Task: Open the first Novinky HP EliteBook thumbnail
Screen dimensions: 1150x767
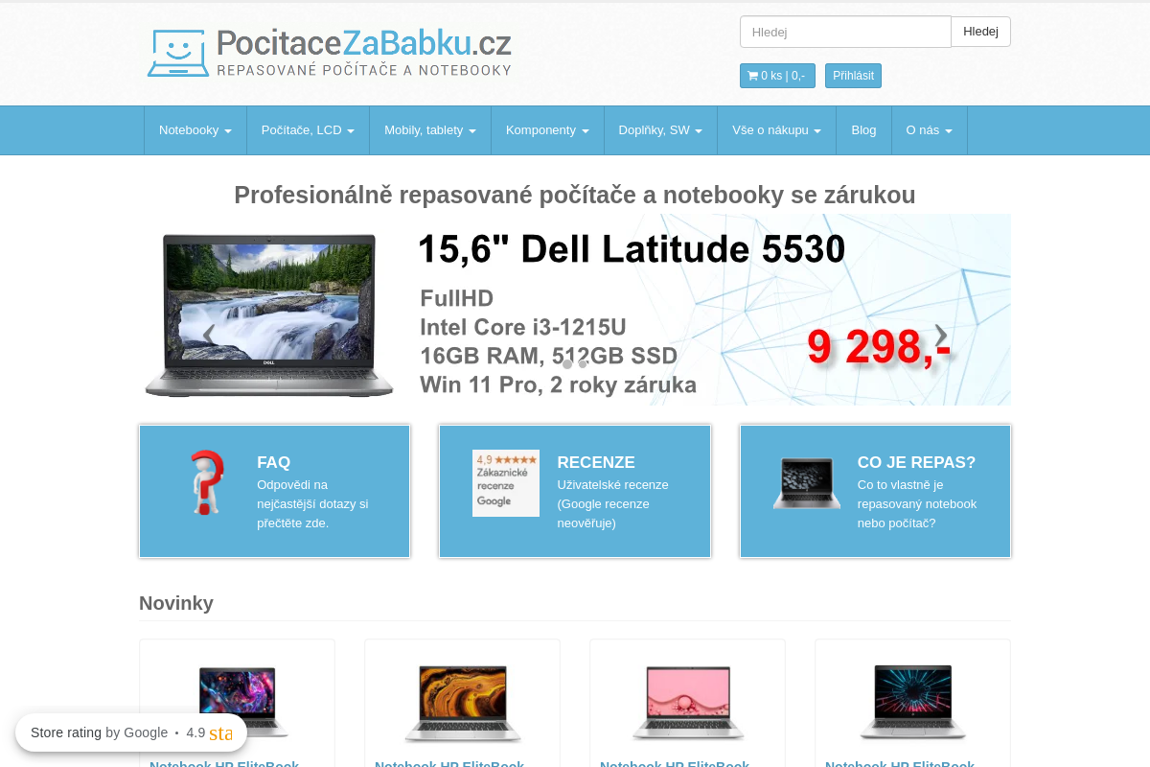Action: [237, 702]
